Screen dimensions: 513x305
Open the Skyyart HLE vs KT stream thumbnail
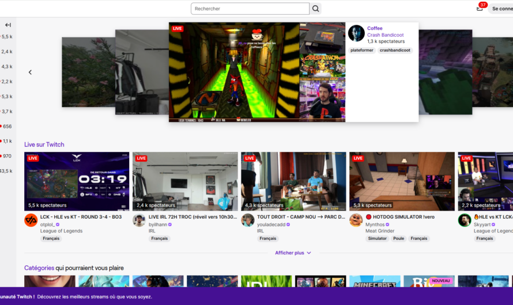(x=485, y=181)
